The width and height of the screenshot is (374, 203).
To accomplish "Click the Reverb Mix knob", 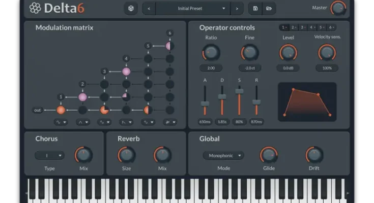I will (x=162, y=155).
